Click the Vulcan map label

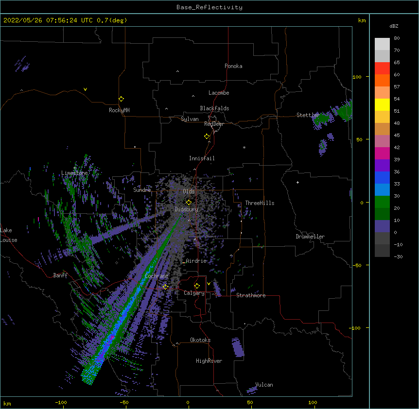[x=264, y=385]
